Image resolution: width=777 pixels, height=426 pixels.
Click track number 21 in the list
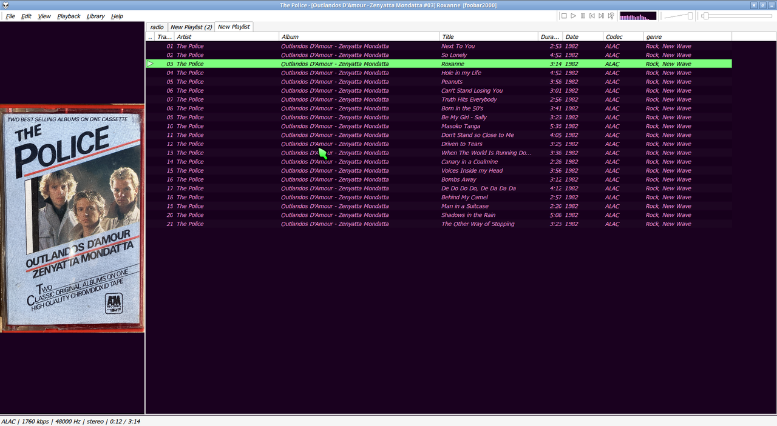click(170, 224)
